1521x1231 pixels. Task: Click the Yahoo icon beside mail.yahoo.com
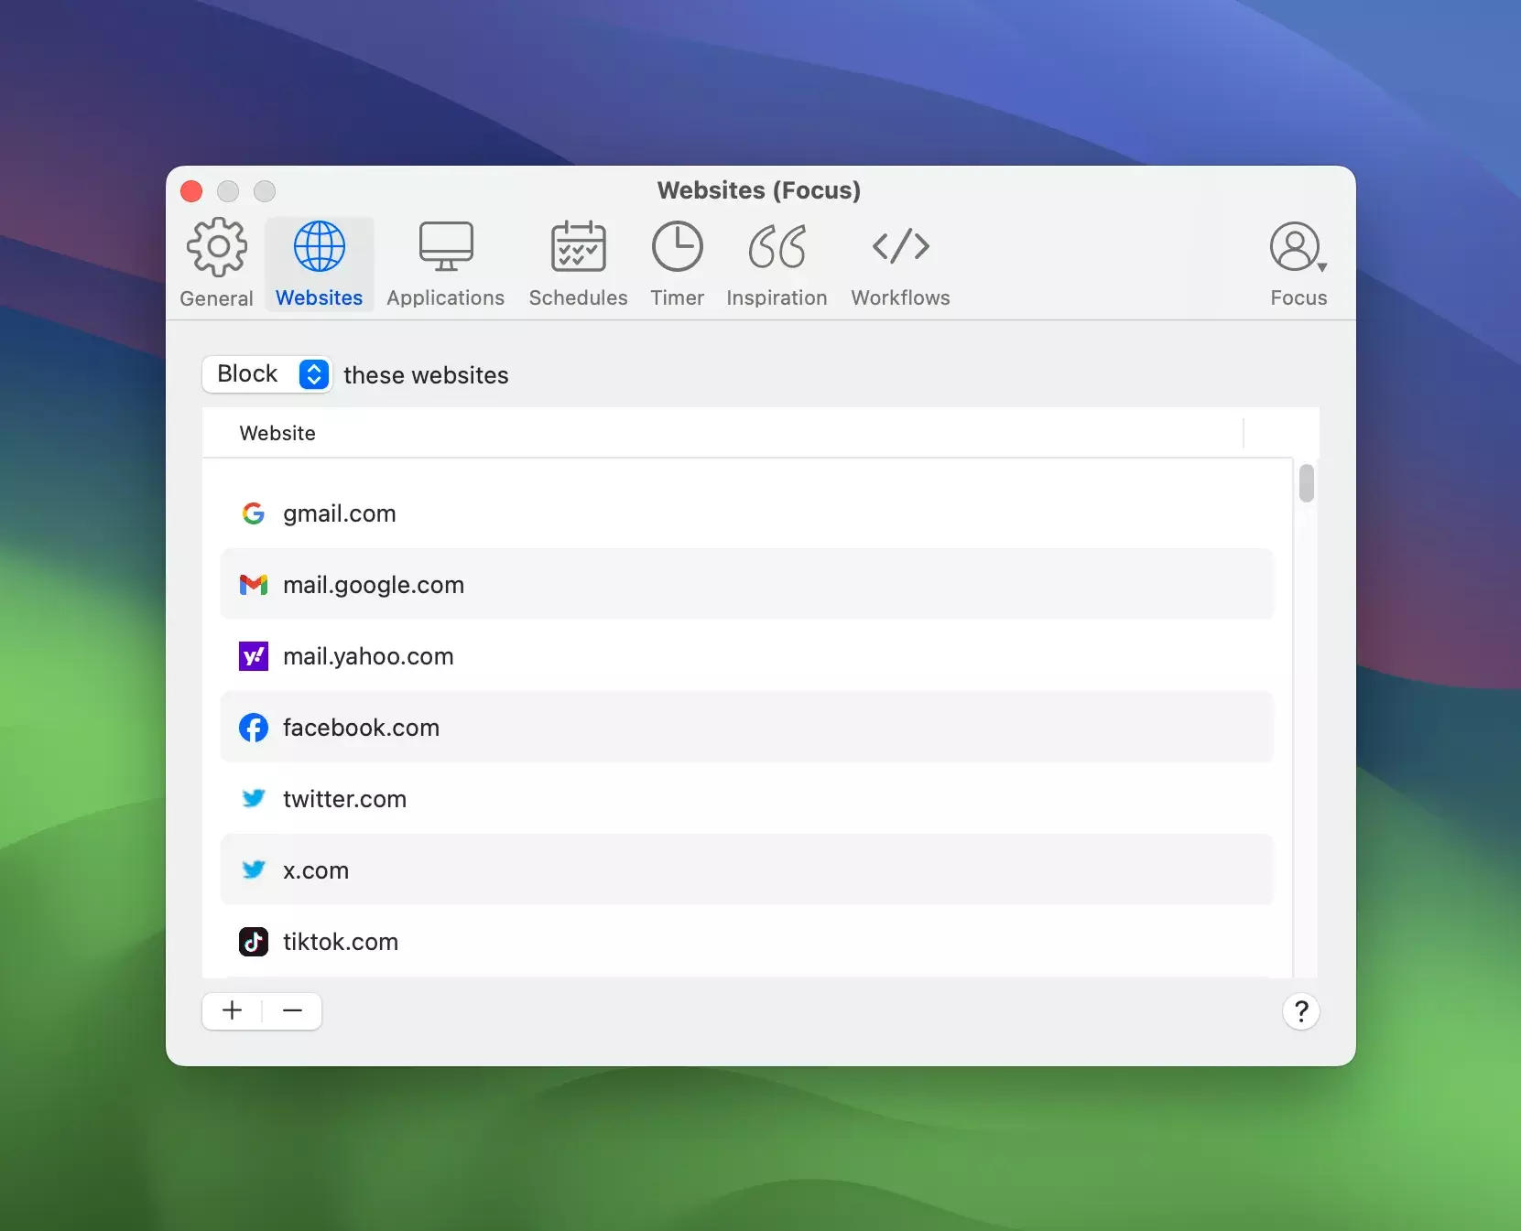pyautogui.click(x=254, y=656)
